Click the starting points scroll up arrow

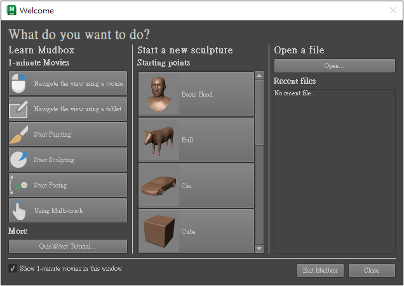259,76
